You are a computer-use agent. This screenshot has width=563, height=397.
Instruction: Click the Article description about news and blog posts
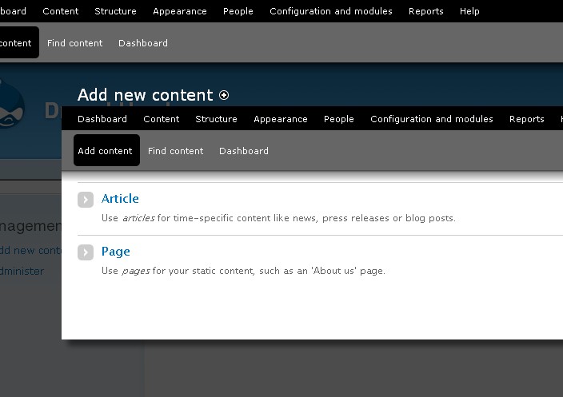point(278,218)
